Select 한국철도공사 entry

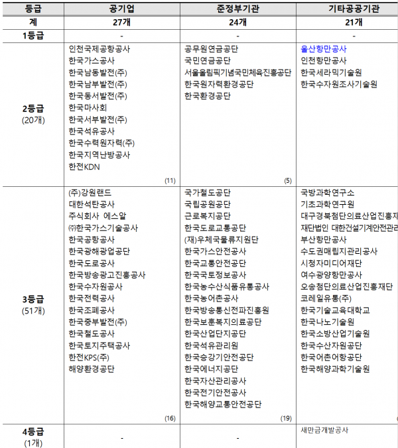(92, 334)
